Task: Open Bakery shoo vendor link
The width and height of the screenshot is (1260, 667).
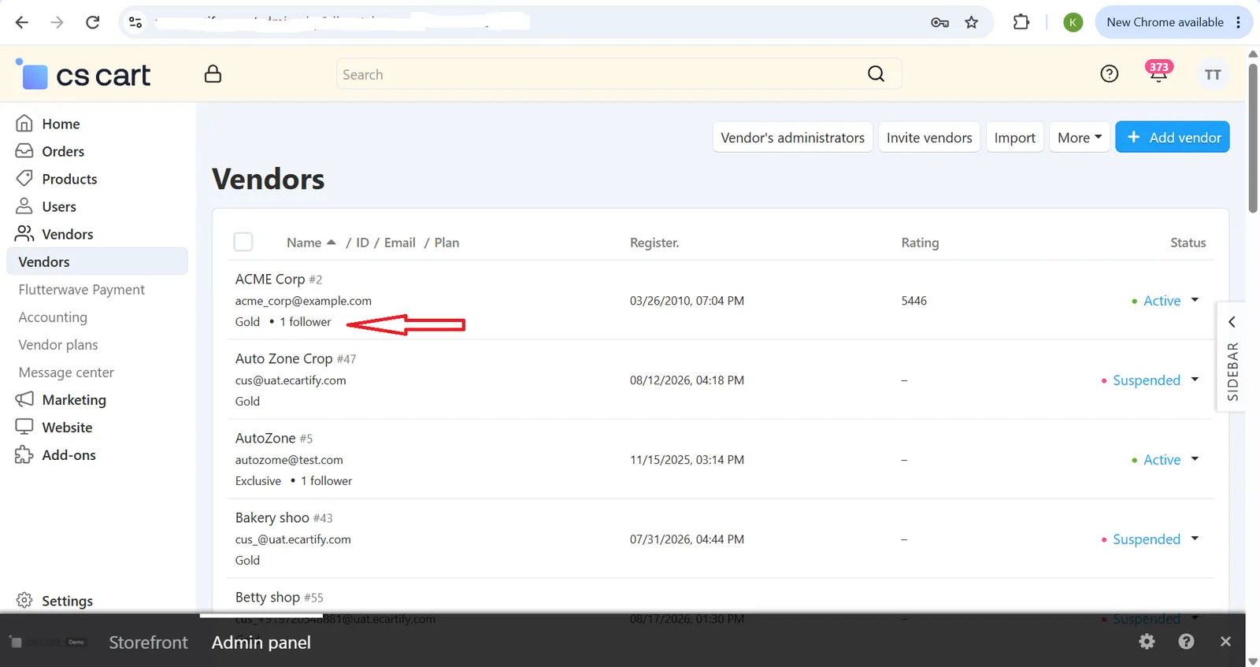Action: tap(272, 517)
